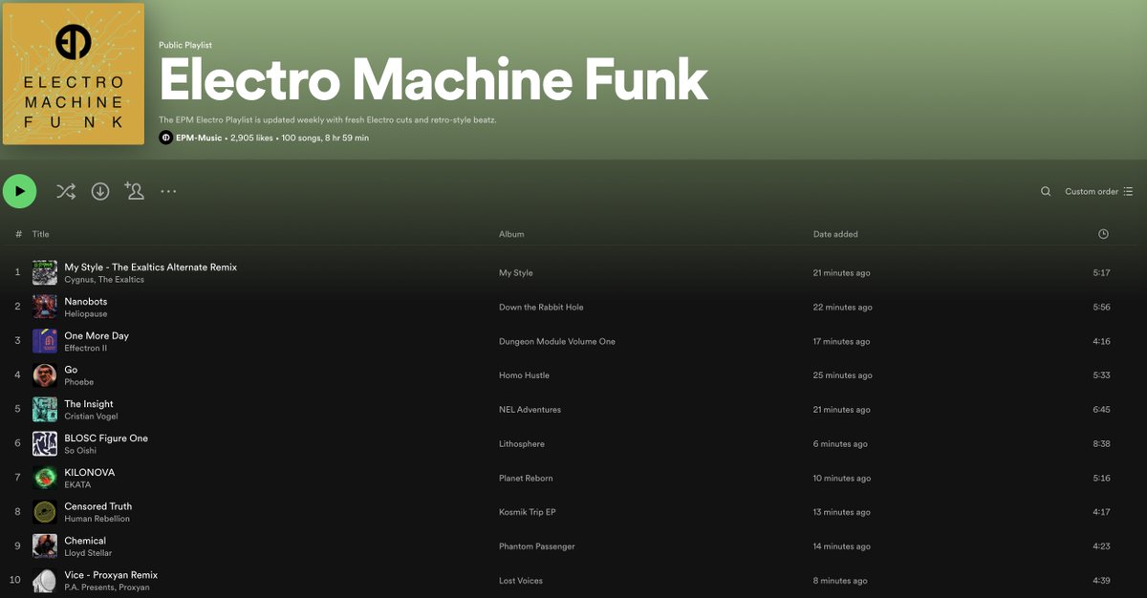Open artist link EKATA

click(77, 485)
